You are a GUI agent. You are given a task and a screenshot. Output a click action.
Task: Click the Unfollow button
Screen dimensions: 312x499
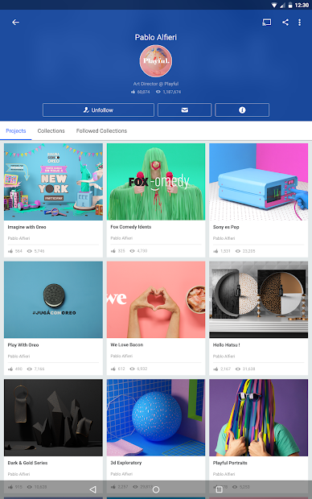[x=98, y=109]
